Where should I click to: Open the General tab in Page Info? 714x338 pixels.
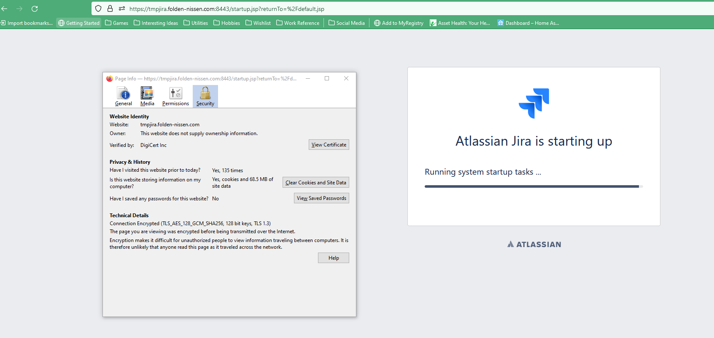click(124, 96)
